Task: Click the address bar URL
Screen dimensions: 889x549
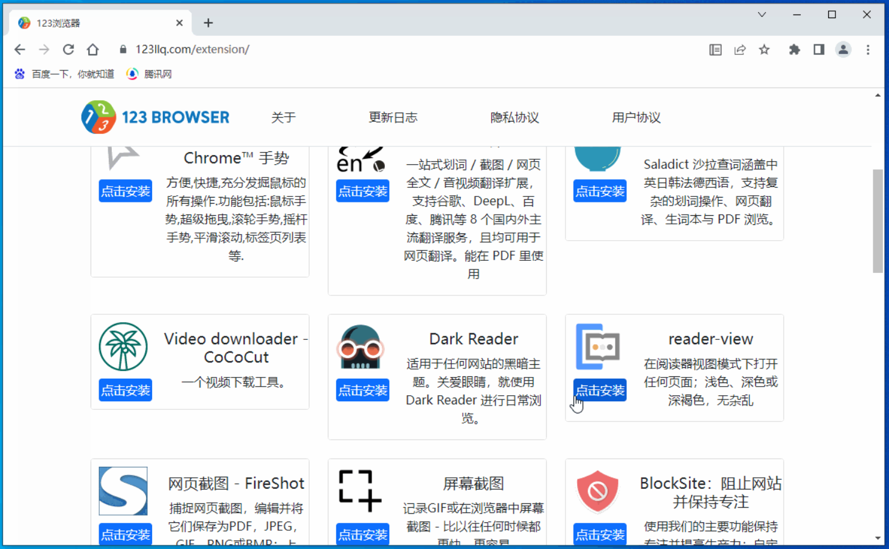Action: 192,49
